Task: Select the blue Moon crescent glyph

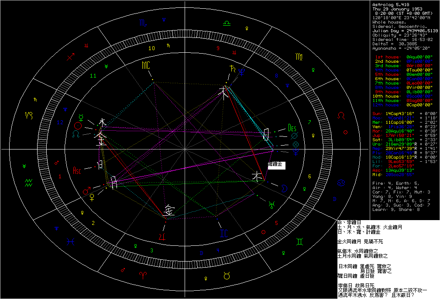Action: pos(284,188)
